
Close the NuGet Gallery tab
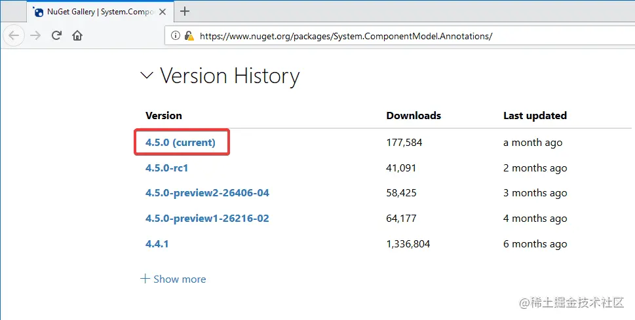(x=161, y=11)
